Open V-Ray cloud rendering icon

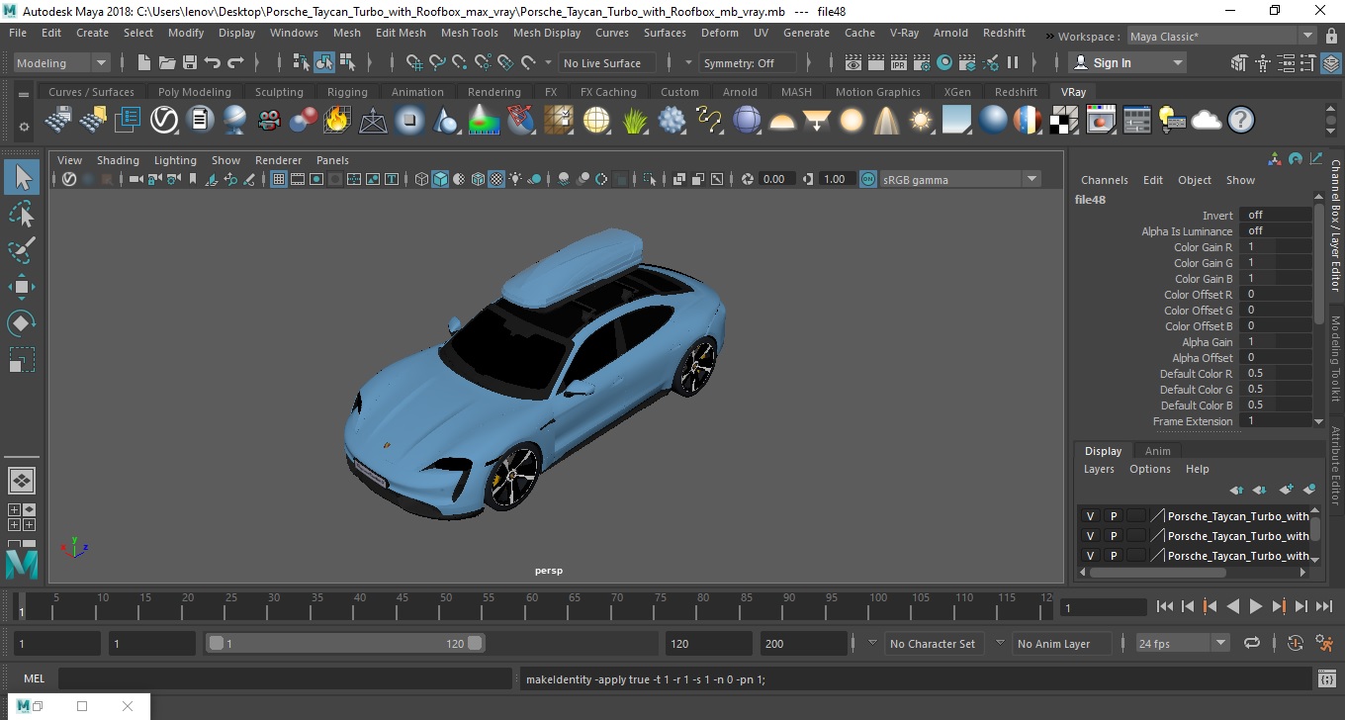[1207, 121]
